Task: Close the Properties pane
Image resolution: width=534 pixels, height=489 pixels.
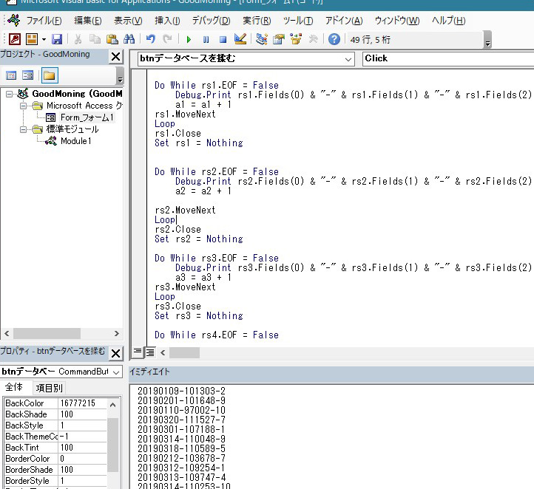Action: (x=116, y=353)
